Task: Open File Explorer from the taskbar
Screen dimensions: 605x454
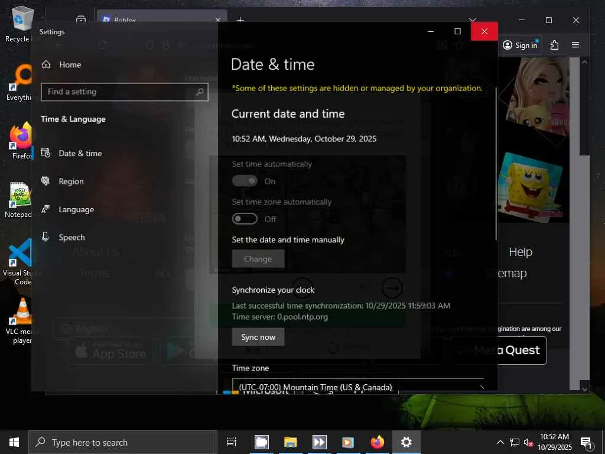Action: click(x=290, y=442)
